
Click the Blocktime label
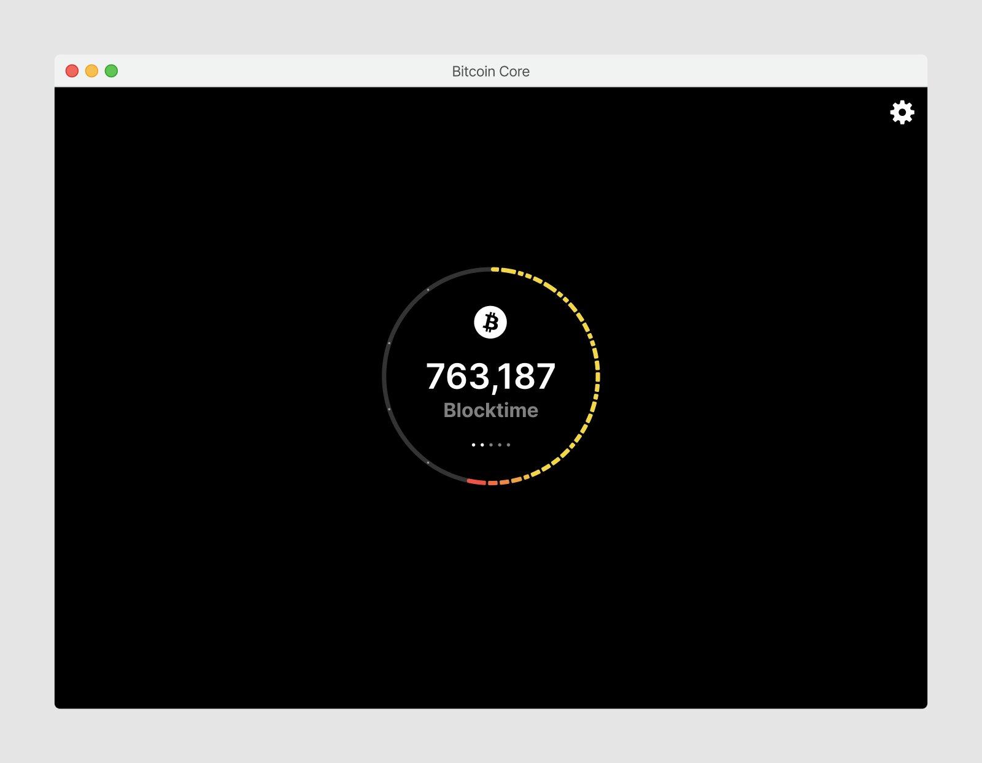(x=490, y=410)
